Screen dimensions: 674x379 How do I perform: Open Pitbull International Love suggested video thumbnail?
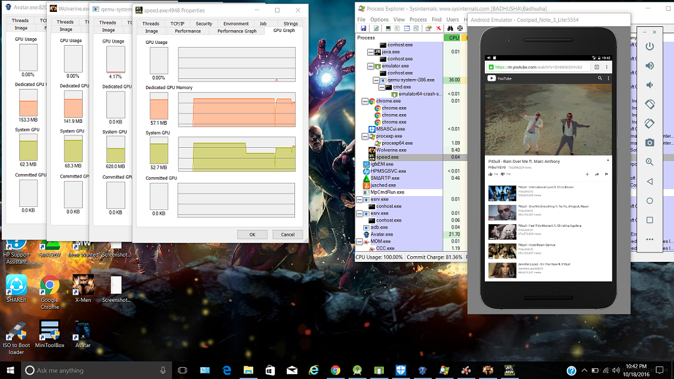pos(502,194)
